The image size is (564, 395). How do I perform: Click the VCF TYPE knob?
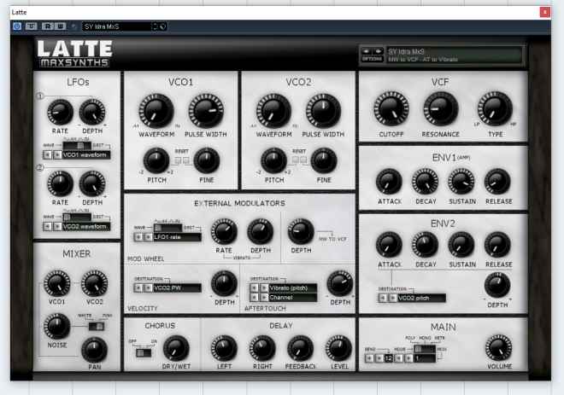[x=495, y=109]
